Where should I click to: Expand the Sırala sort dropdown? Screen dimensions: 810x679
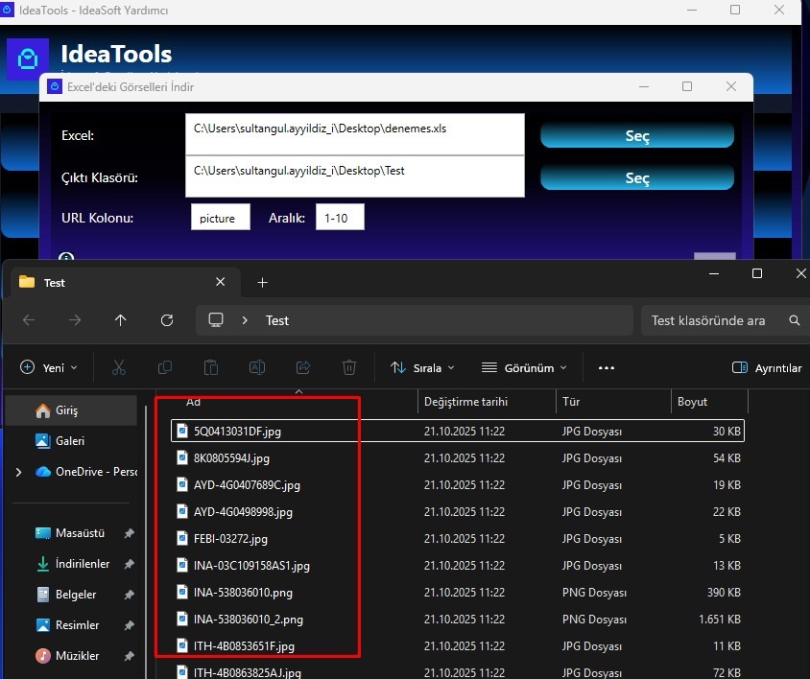pos(422,367)
